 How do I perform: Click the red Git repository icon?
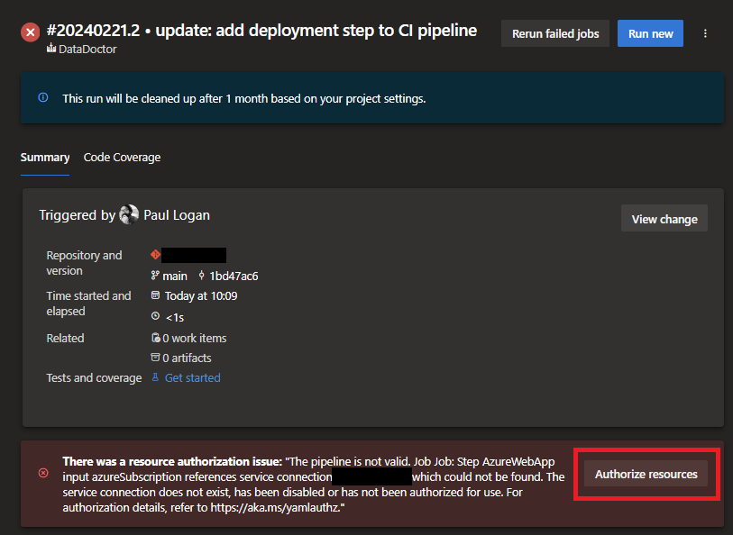click(x=155, y=255)
